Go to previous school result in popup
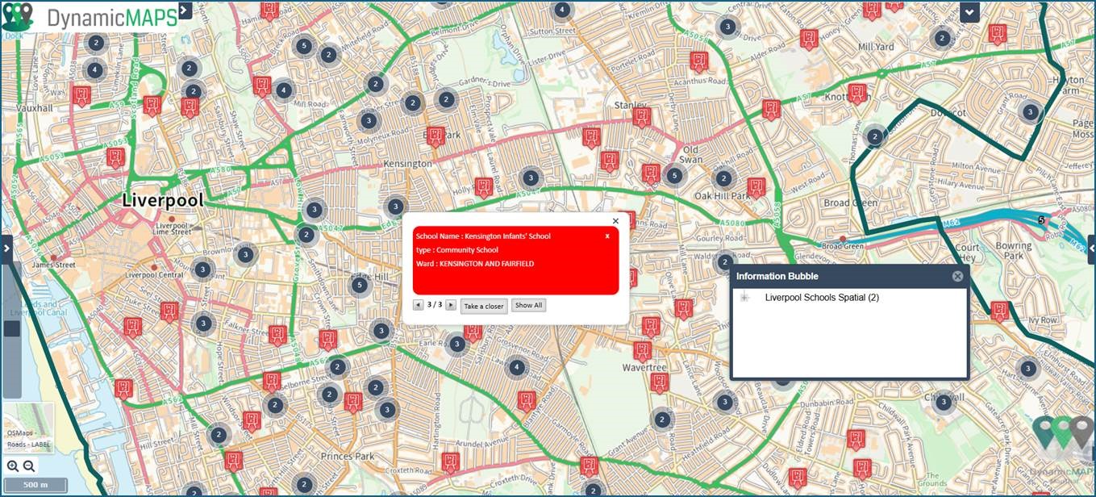Image resolution: width=1096 pixels, height=497 pixels. 418,305
